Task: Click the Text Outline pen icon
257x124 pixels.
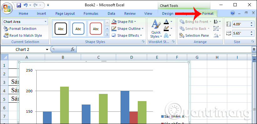Action: click(x=166, y=28)
